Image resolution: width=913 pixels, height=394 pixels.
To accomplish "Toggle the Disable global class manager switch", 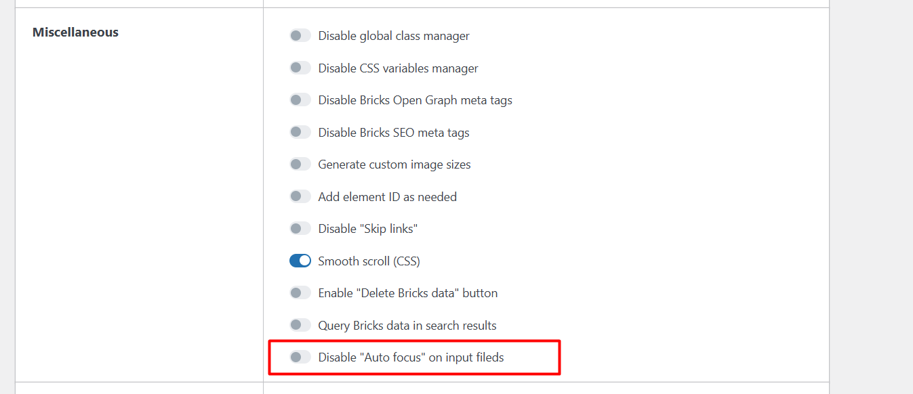I will click(300, 36).
